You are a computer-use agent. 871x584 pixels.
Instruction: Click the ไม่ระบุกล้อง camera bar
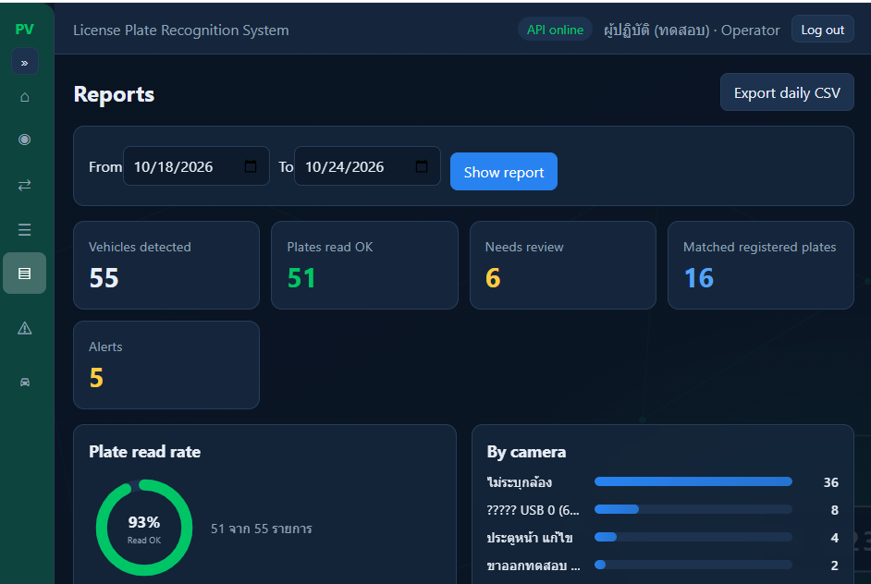[x=693, y=481]
